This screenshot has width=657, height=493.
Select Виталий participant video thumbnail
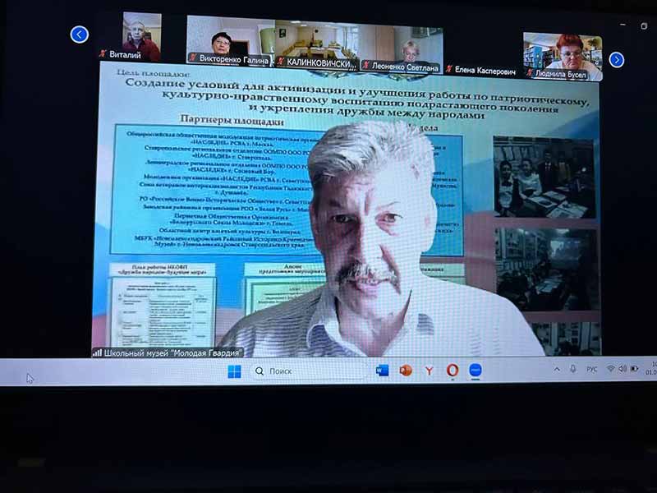[141, 36]
